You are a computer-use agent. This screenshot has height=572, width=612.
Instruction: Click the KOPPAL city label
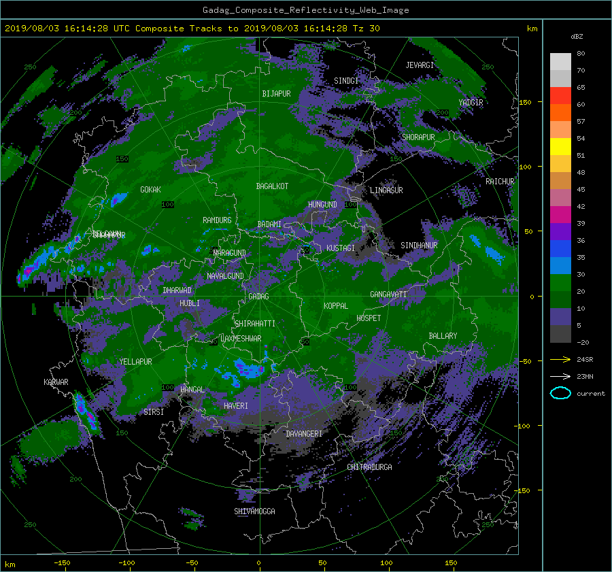[336, 305]
